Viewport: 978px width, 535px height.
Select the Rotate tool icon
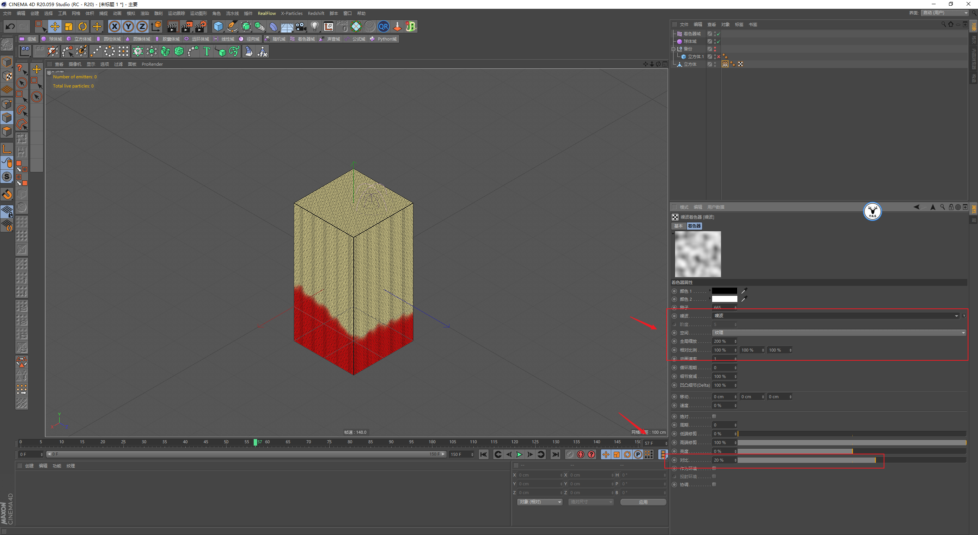(83, 26)
